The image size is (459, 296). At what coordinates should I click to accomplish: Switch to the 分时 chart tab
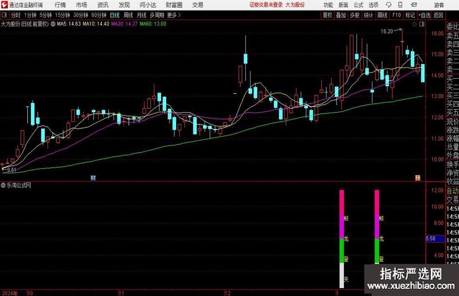click(x=16, y=15)
